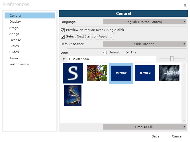Click the thumbnail size slider handle
The width and height of the screenshot is (190, 142).
(x=172, y=59)
